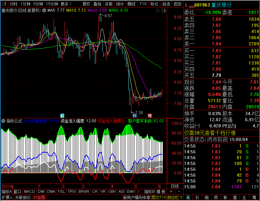The image size is (260, 201).
Task: Expand more indicators with the > arrow
Action: (138, 192)
